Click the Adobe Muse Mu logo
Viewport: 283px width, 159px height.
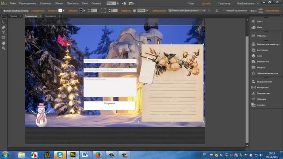point(4,3)
